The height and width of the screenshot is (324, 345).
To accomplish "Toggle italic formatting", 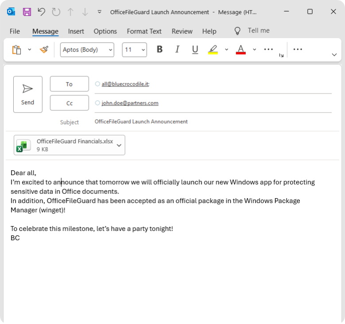I will click(177, 49).
